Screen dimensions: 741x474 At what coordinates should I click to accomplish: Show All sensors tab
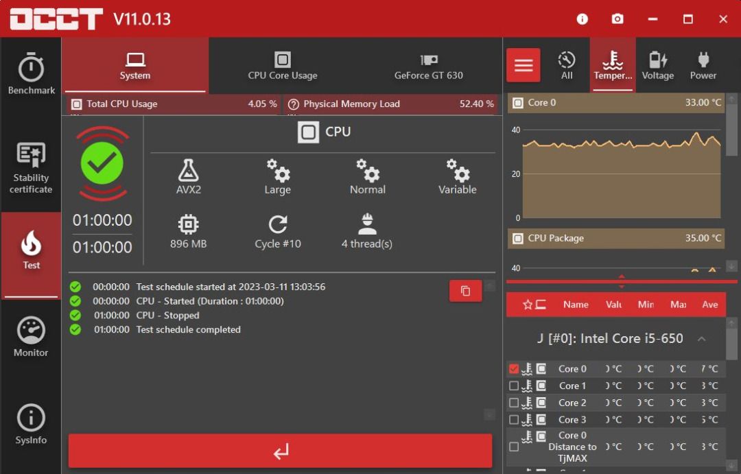[567, 65]
